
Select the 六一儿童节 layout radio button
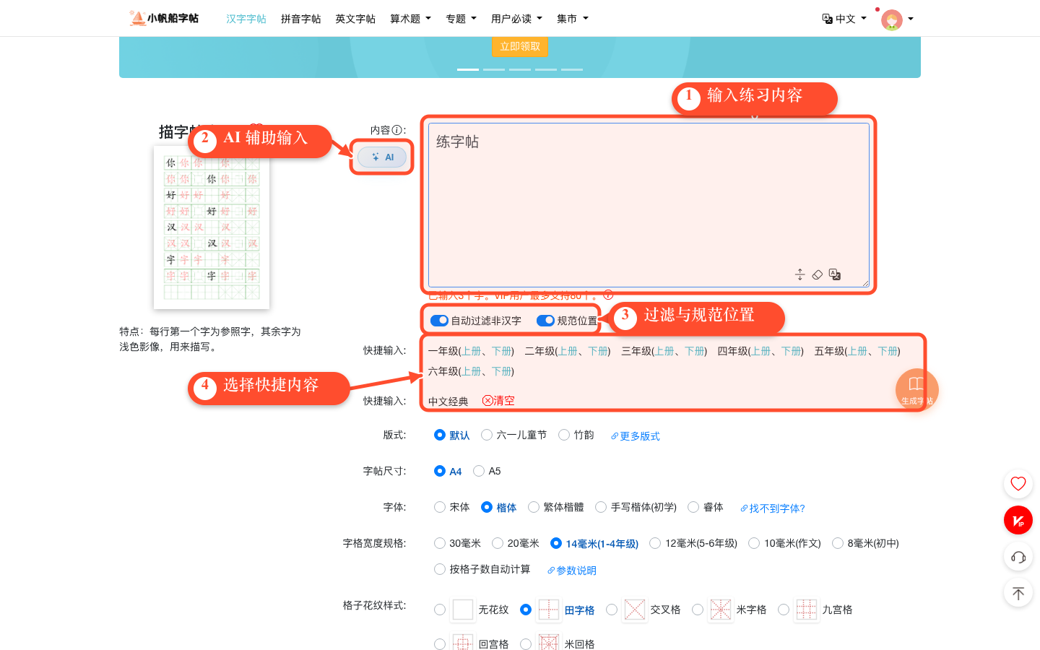pos(487,435)
